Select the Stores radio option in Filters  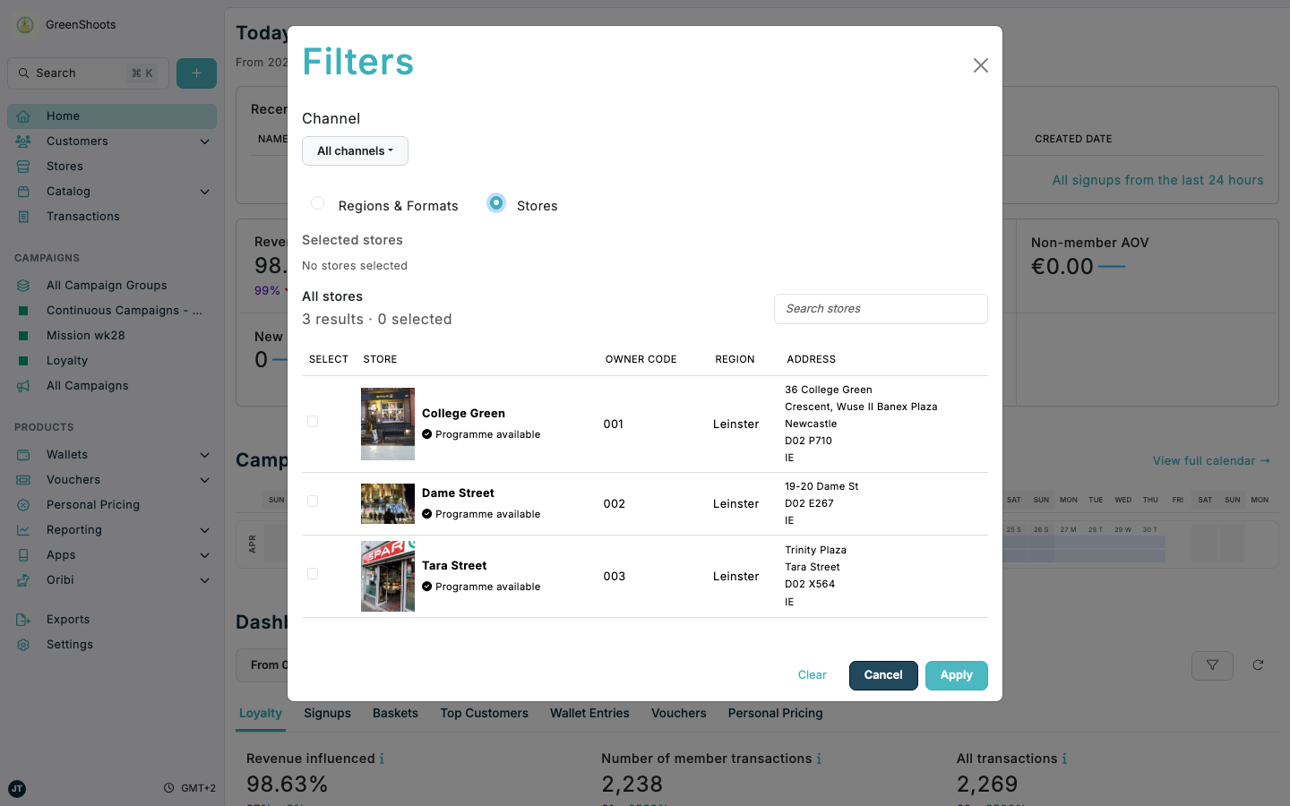(x=496, y=203)
